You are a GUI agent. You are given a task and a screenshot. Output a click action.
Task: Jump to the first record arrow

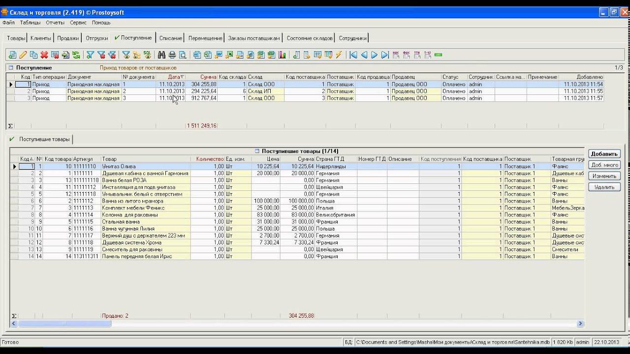pos(353,55)
